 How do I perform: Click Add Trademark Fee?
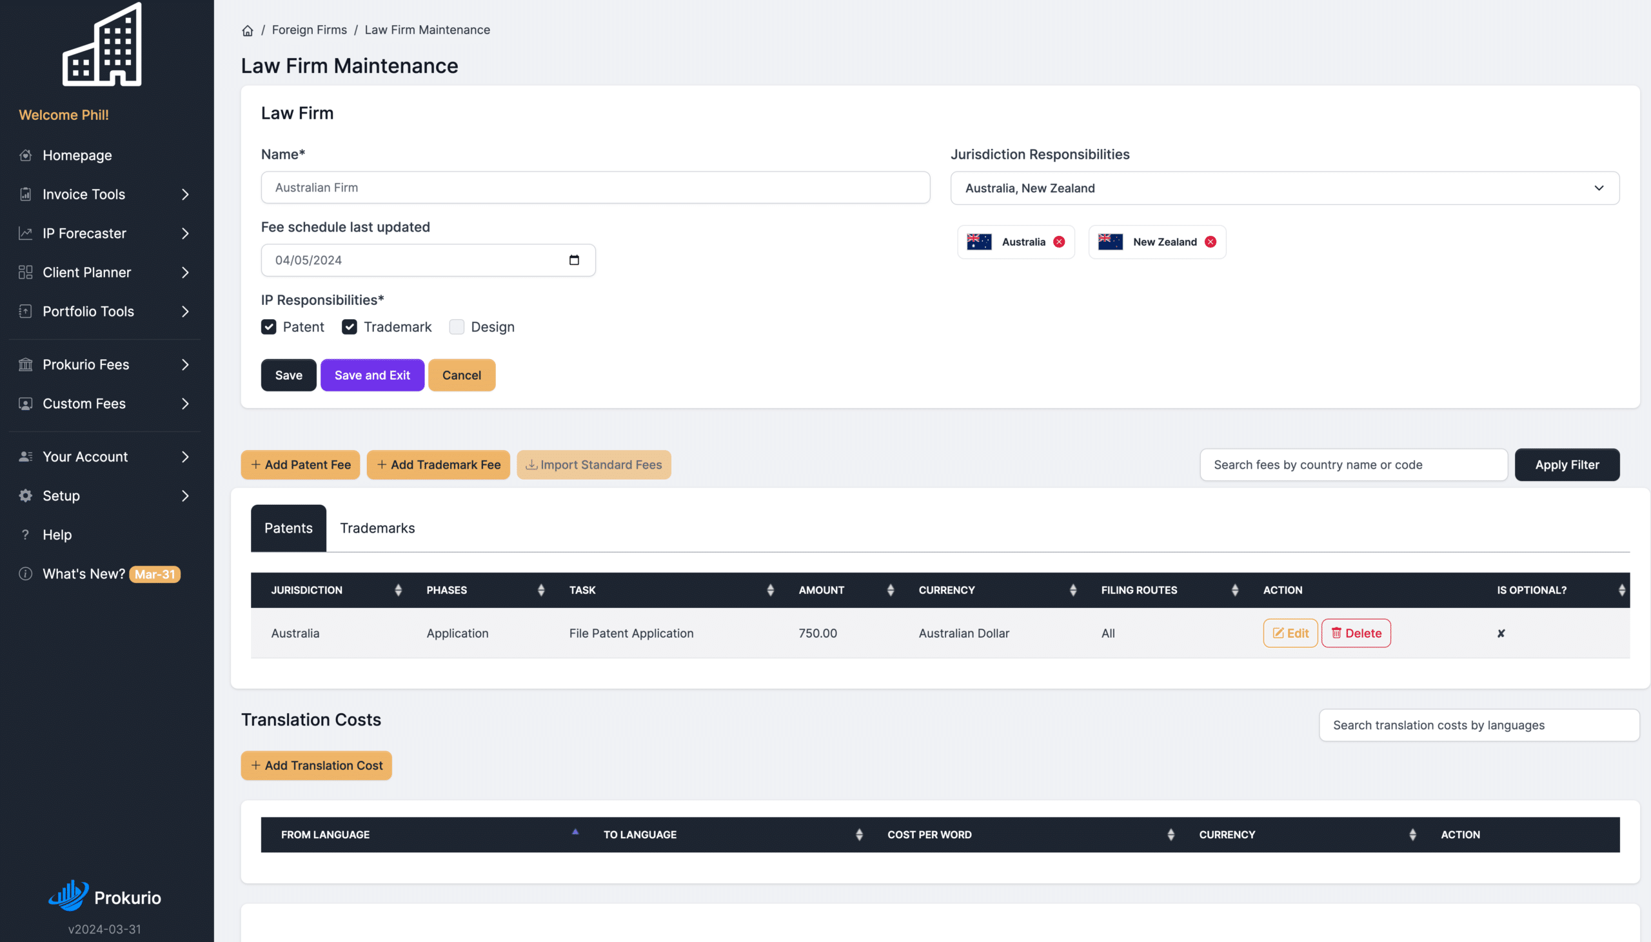click(438, 464)
